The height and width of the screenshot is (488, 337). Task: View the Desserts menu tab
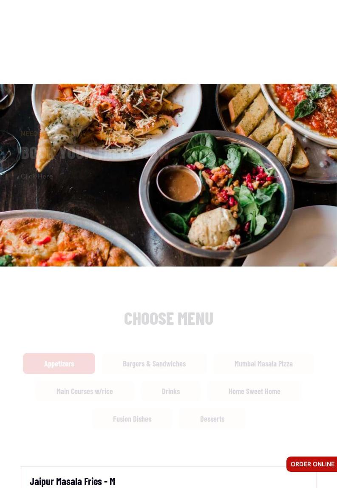tap(212, 419)
